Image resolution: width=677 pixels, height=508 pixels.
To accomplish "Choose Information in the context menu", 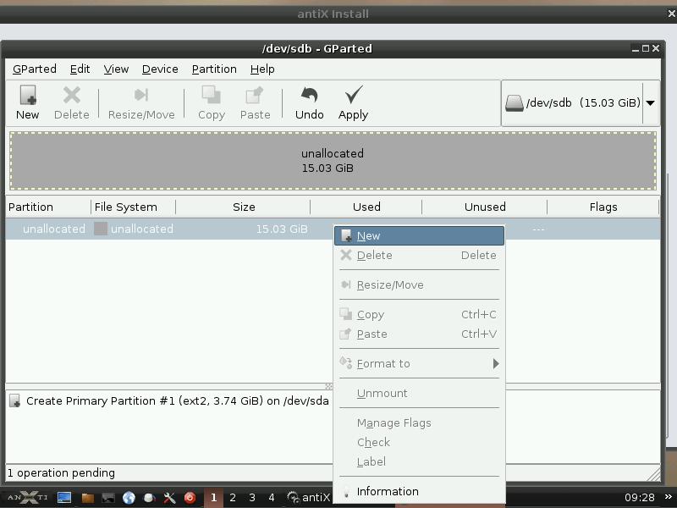I will tap(419, 492).
